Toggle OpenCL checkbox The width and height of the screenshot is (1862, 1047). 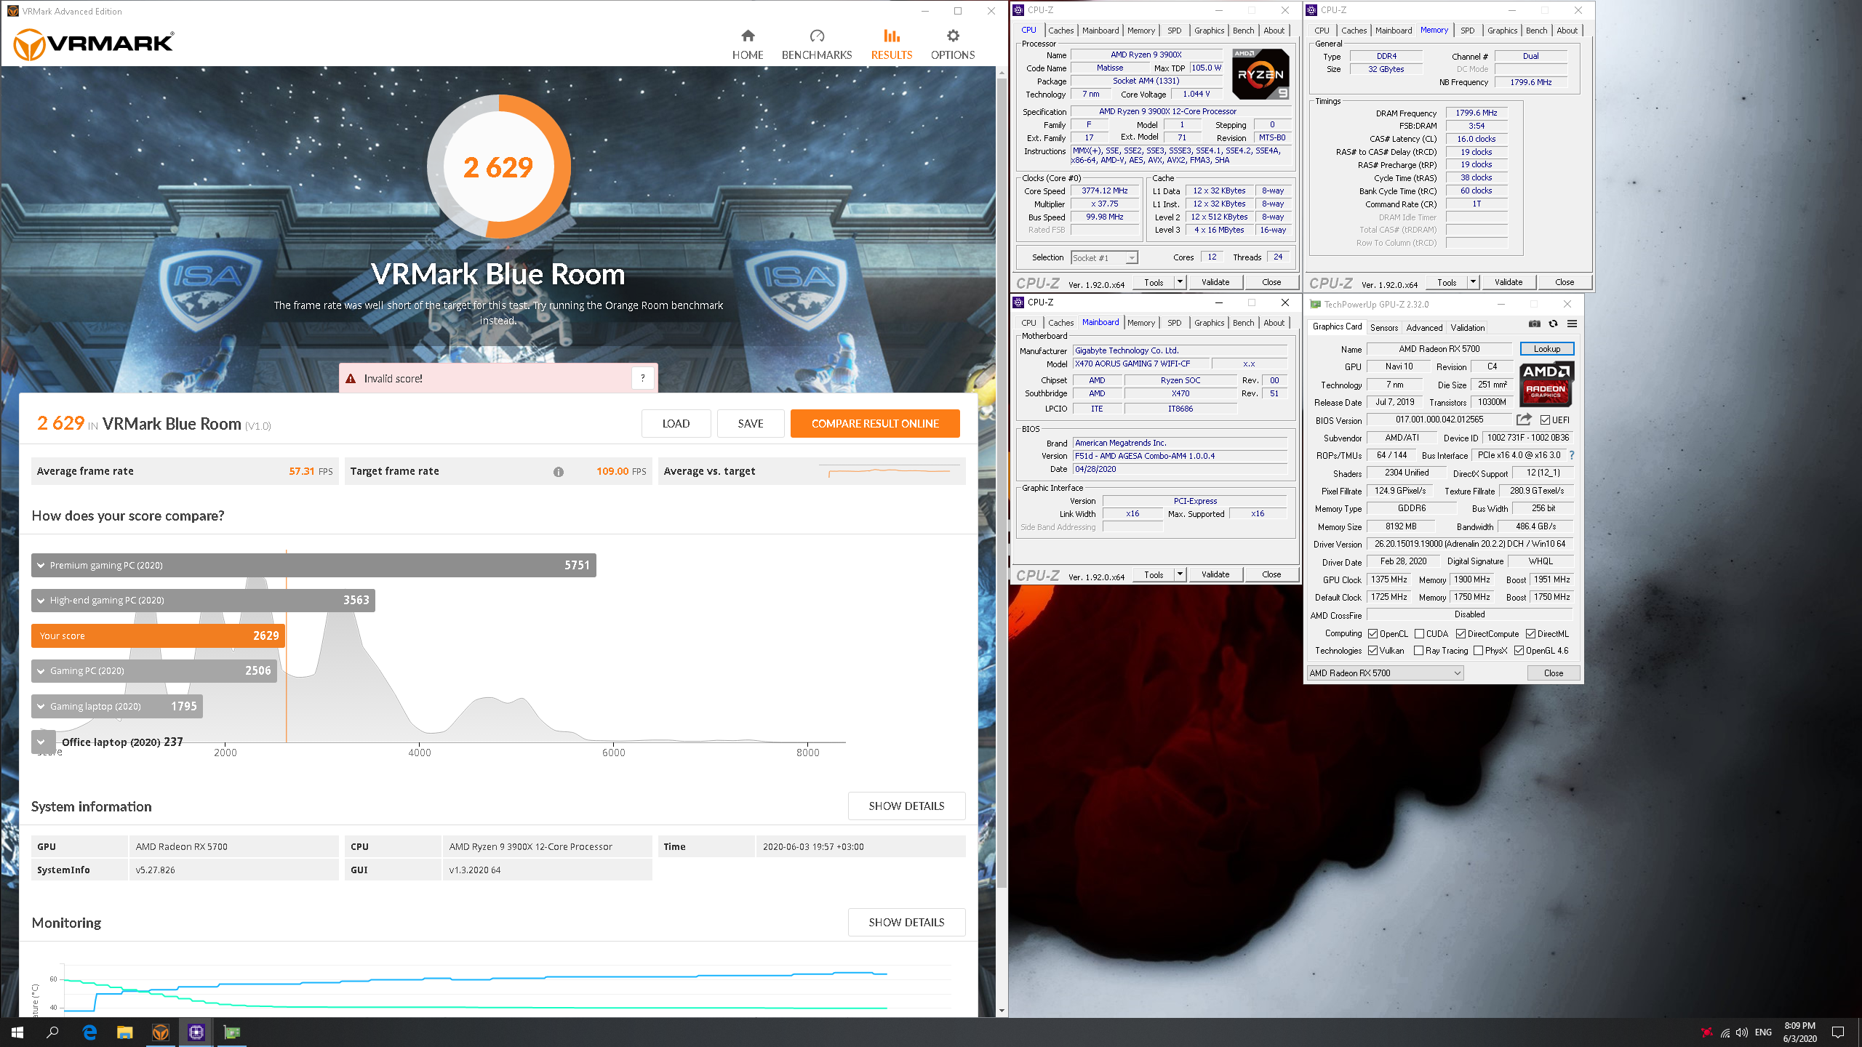pos(1372,634)
